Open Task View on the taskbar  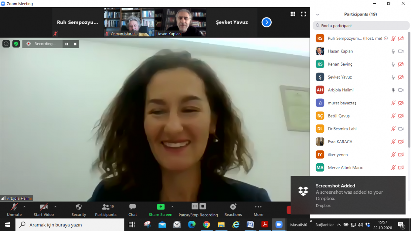pyautogui.click(x=132, y=225)
